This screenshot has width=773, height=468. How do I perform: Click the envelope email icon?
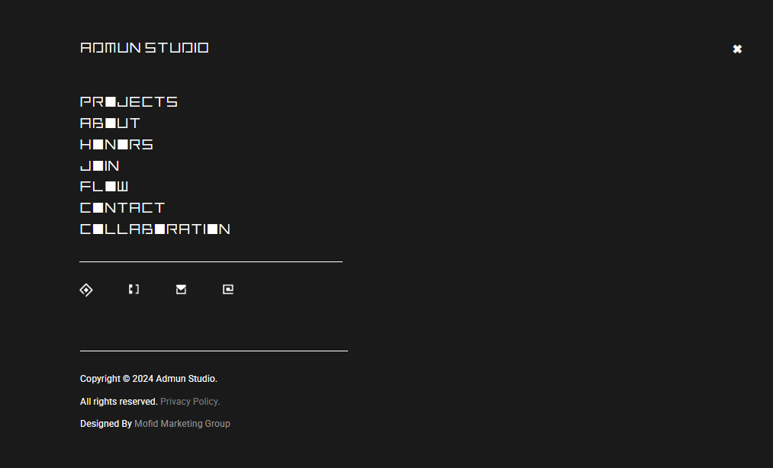[x=181, y=289]
